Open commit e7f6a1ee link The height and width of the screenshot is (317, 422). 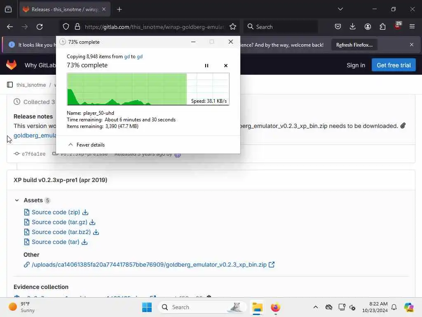pos(33,154)
